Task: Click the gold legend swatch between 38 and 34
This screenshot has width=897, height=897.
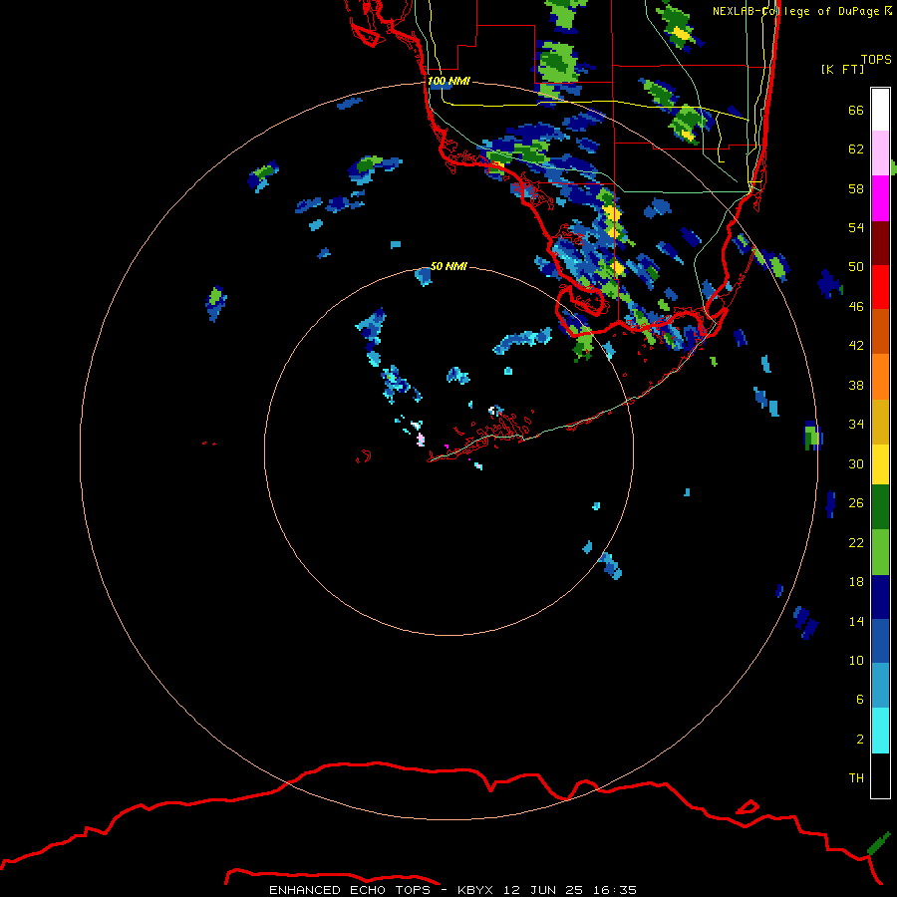Action: (x=880, y=422)
